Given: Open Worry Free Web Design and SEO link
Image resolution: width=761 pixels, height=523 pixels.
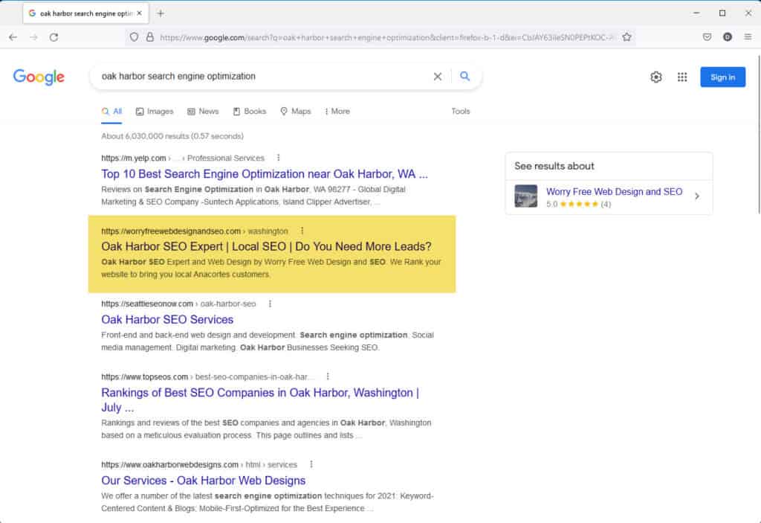Looking at the screenshot, I should 614,191.
